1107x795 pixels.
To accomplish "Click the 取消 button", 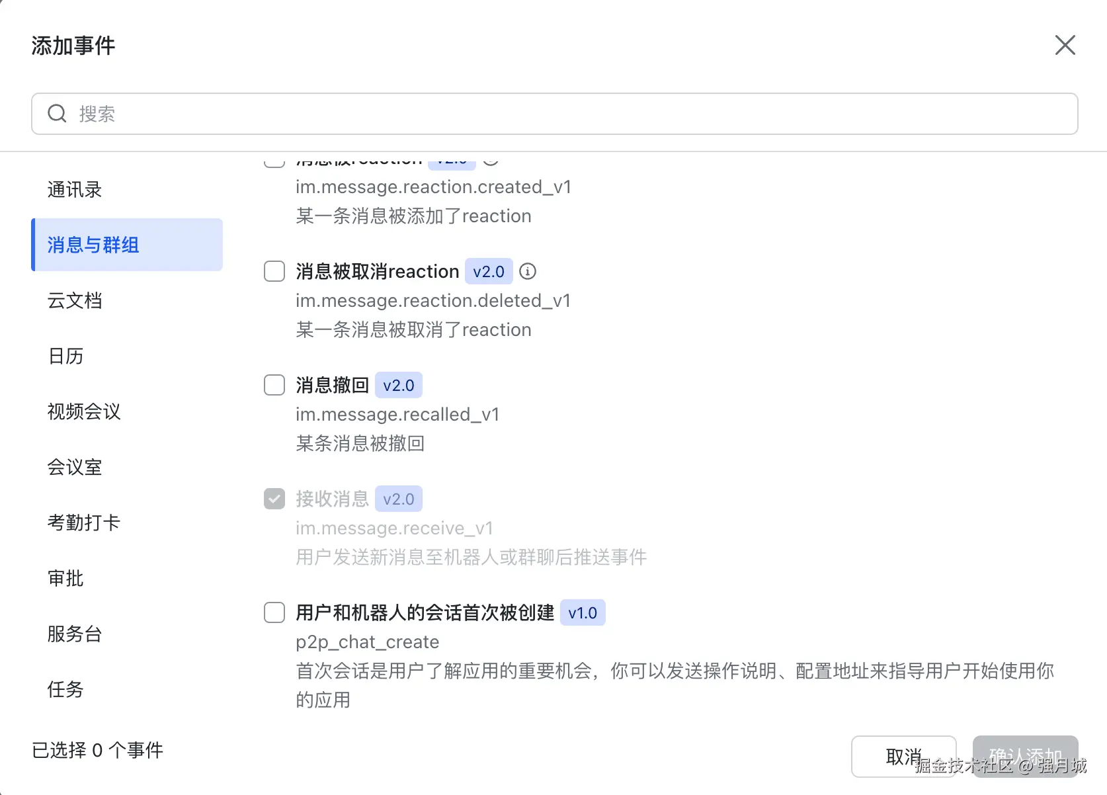I will [x=903, y=757].
